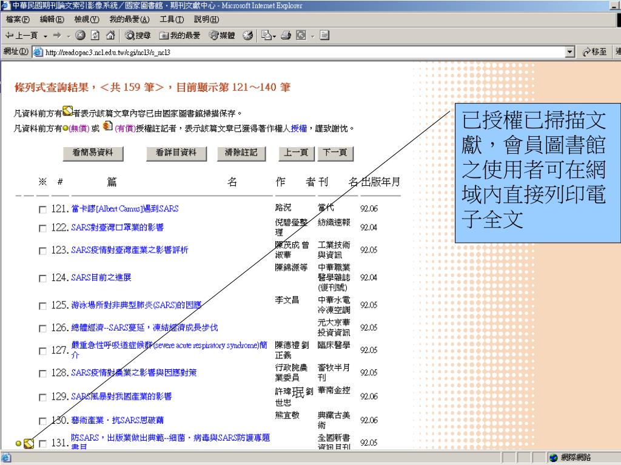Open the 編輯(E) menu
The height and width of the screenshot is (465, 621).
52,19
